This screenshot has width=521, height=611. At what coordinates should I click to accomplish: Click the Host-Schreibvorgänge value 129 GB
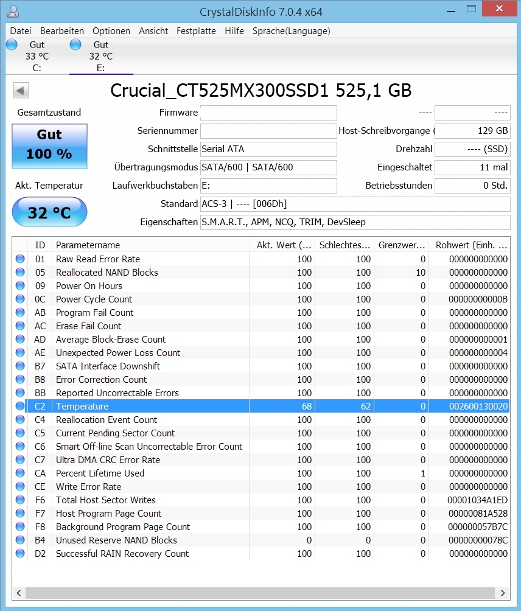(472, 131)
